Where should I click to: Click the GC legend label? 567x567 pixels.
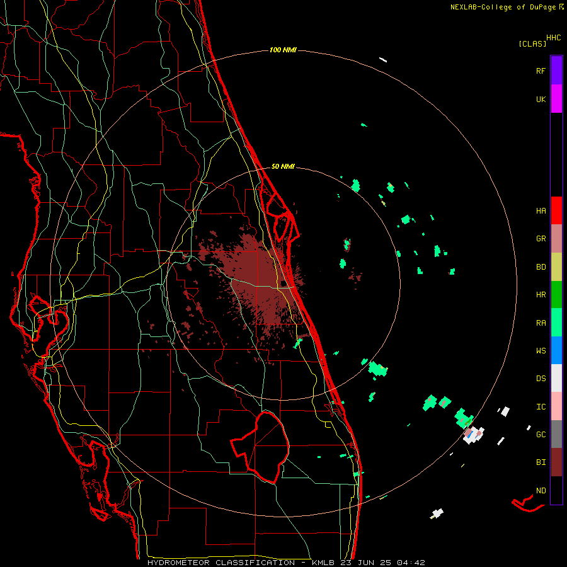(x=541, y=435)
